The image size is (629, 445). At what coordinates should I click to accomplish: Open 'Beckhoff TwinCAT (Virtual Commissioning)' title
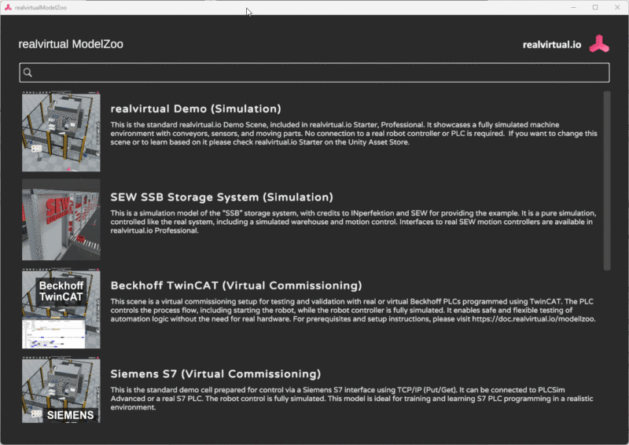point(236,285)
